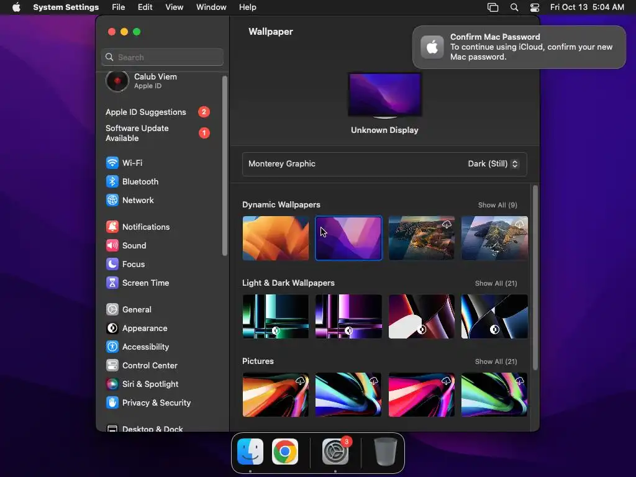Open Wi-Fi settings icon in sidebar
Image resolution: width=636 pixels, height=477 pixels.
click(x=112, y=163)
